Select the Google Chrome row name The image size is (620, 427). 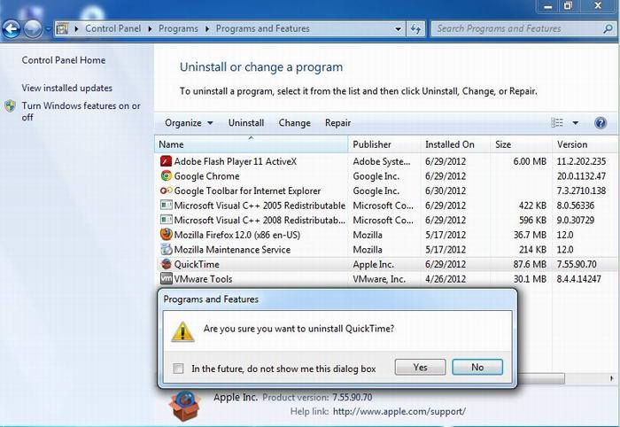[206, 176]
